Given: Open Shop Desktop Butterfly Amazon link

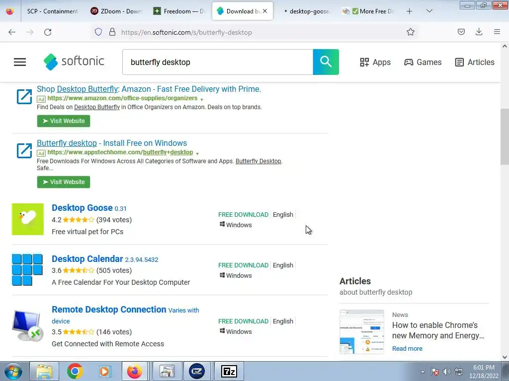Looking at the screenshot, I should pyautogui.click(x=149, y=89).
